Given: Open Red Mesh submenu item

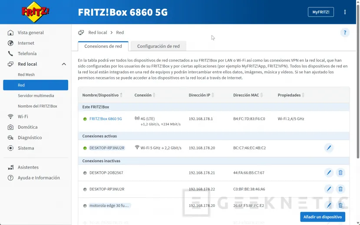Looking at the screenshot, I should [x=26, y=75].
